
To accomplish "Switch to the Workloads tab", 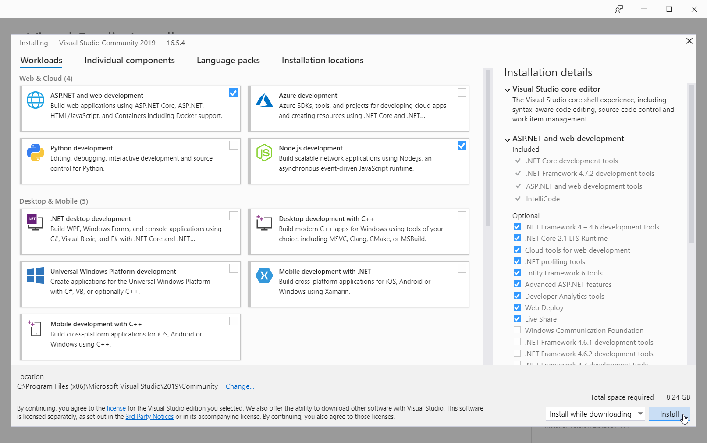I will (42, 60).
